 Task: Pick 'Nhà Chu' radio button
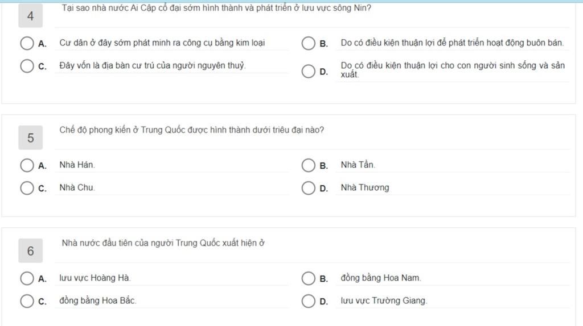pyautogui.click(x=27, y=188)
